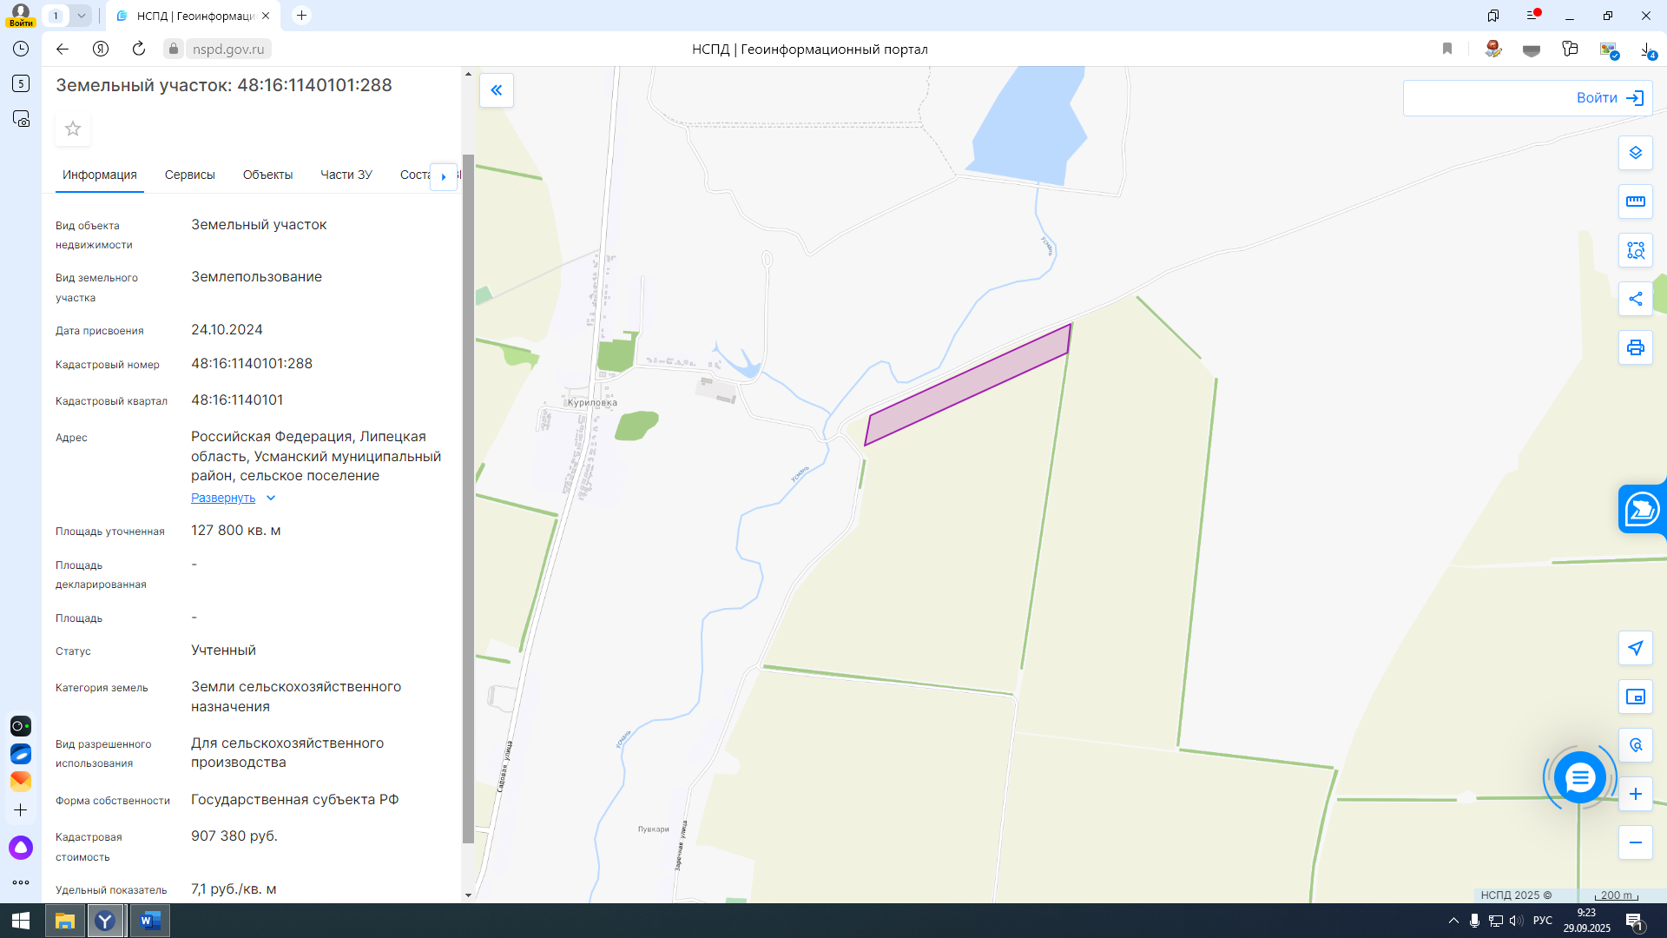Click the nspd.gov.ru address bar
1667x938 pixels.
point(227,50)
